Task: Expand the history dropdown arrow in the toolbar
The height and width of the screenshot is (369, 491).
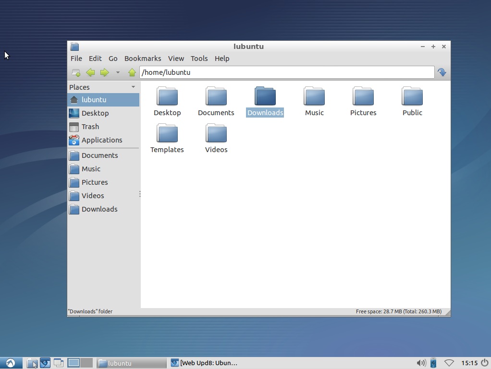Action: point(118,72)
